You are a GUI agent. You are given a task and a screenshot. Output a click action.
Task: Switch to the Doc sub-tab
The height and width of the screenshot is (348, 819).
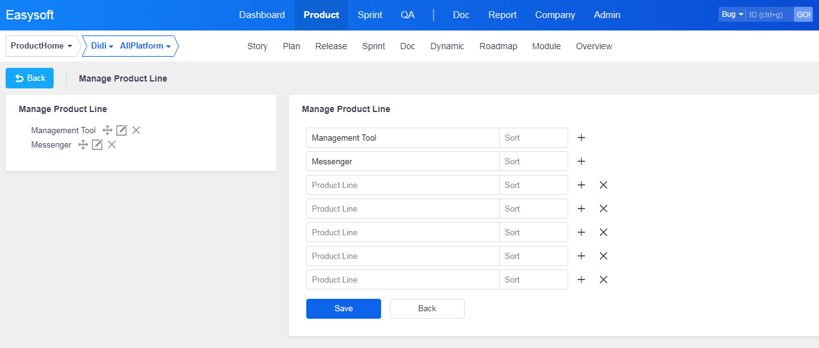click(x=407, y=46)
